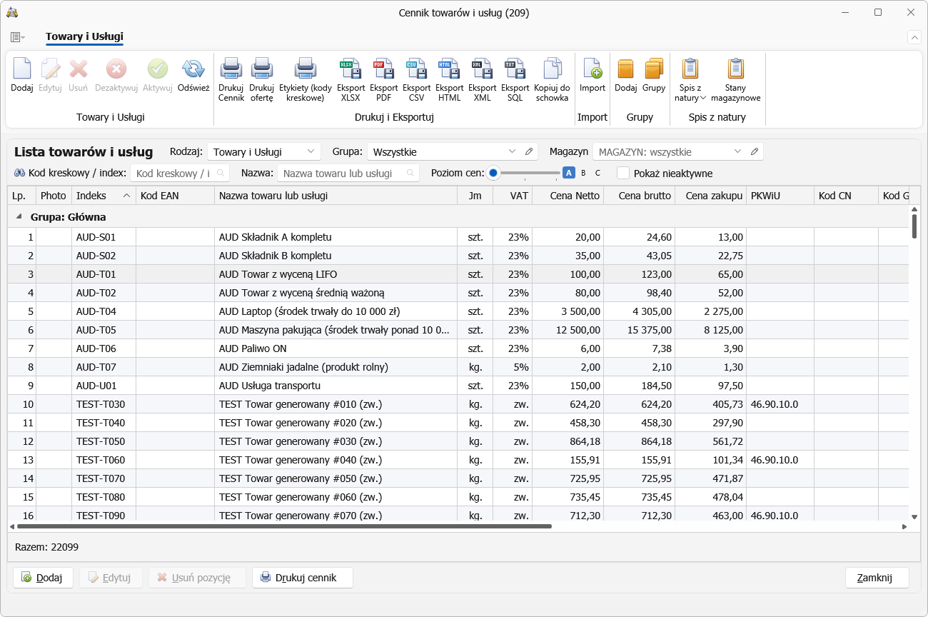
Task: Print labels with Etykiety (kody kreskowe)
Action: click(306, 69)
